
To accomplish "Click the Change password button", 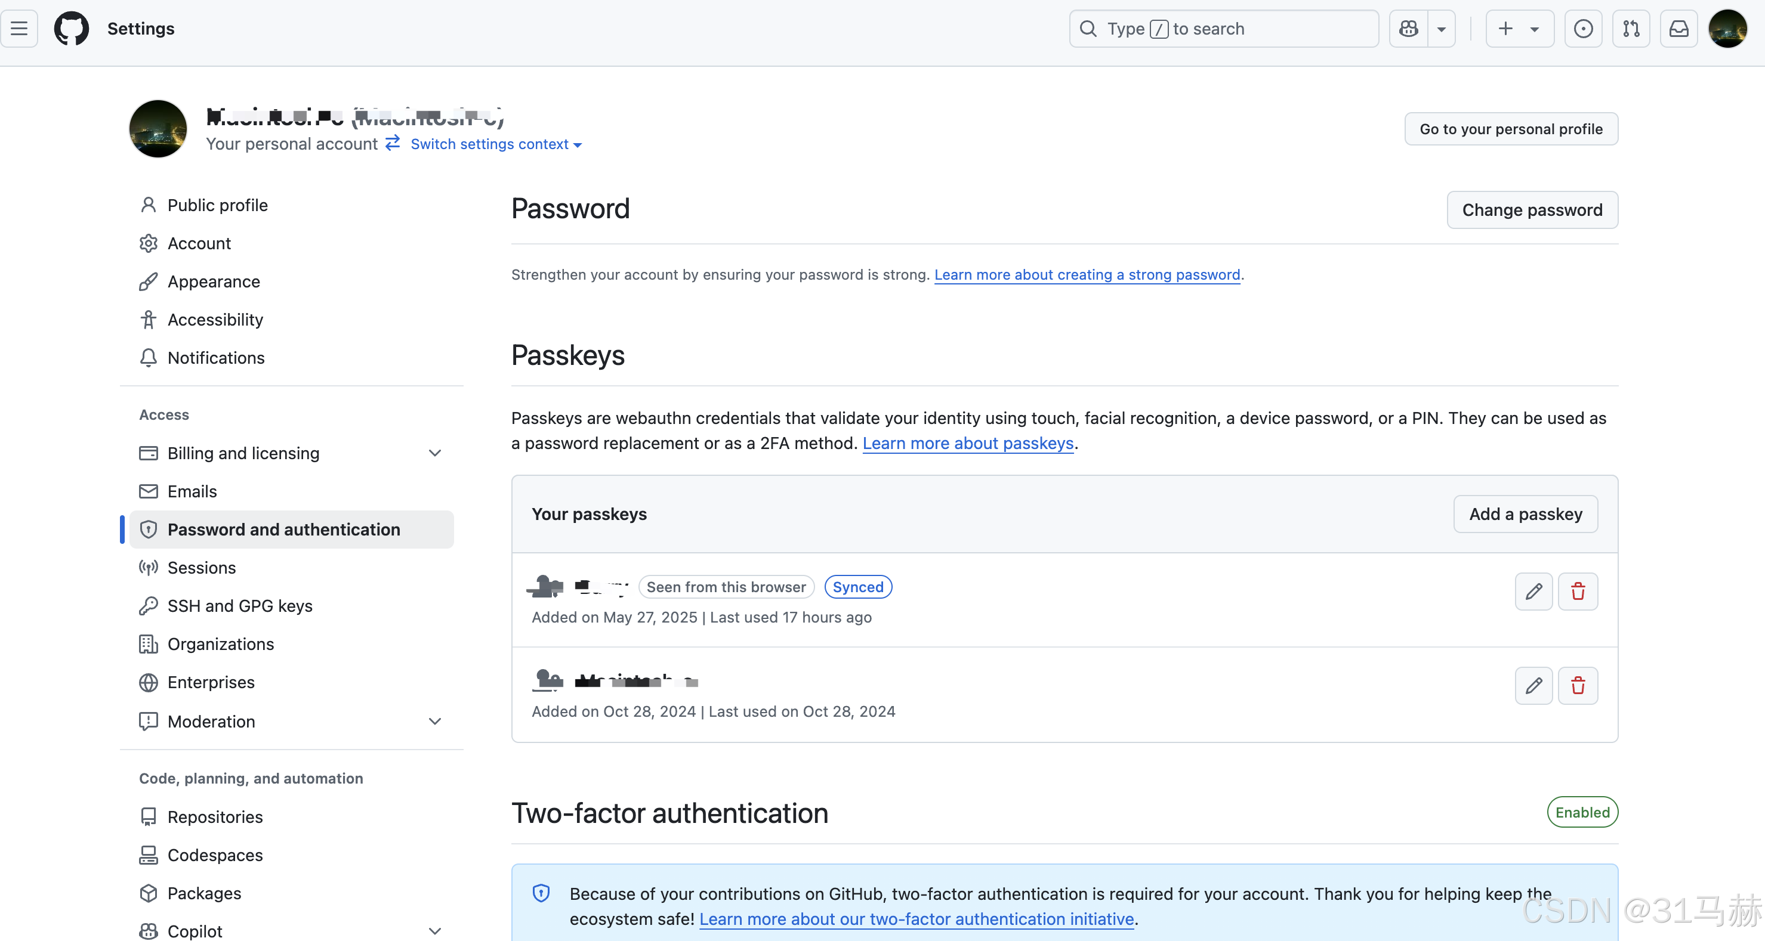I will (1532, 211).
